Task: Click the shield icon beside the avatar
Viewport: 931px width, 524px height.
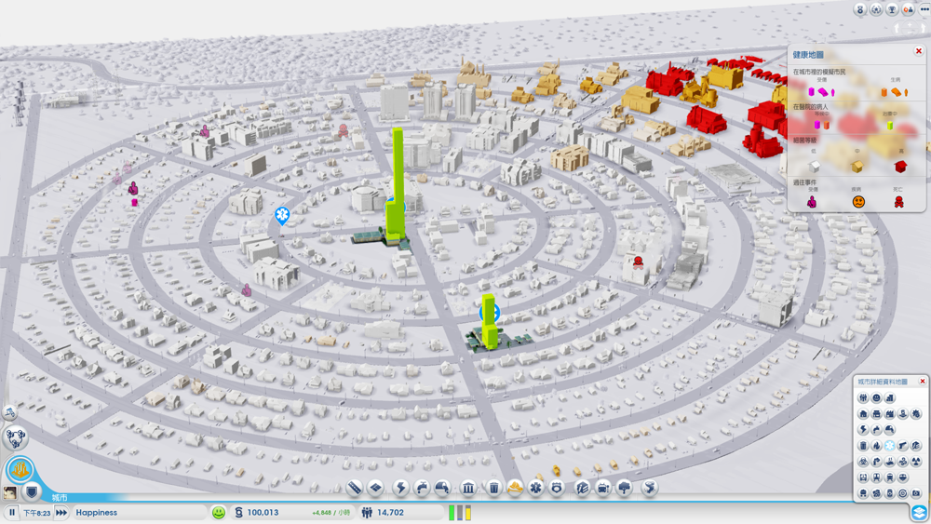Action: (x=32, y=491)
